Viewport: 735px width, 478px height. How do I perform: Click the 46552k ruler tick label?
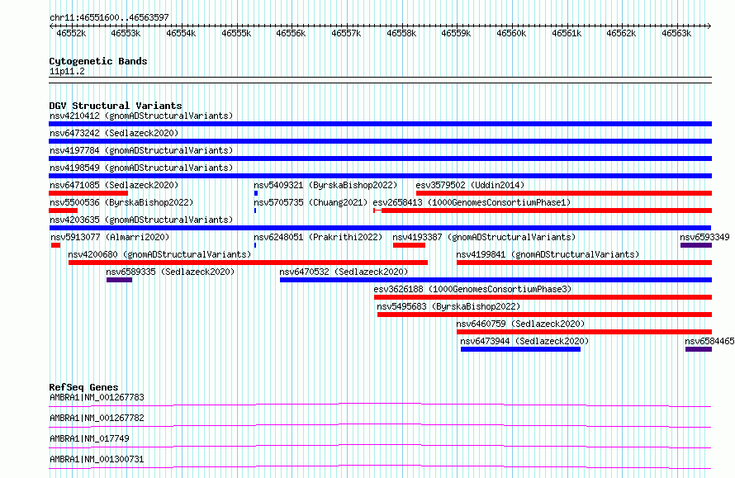tap(71, 33)
